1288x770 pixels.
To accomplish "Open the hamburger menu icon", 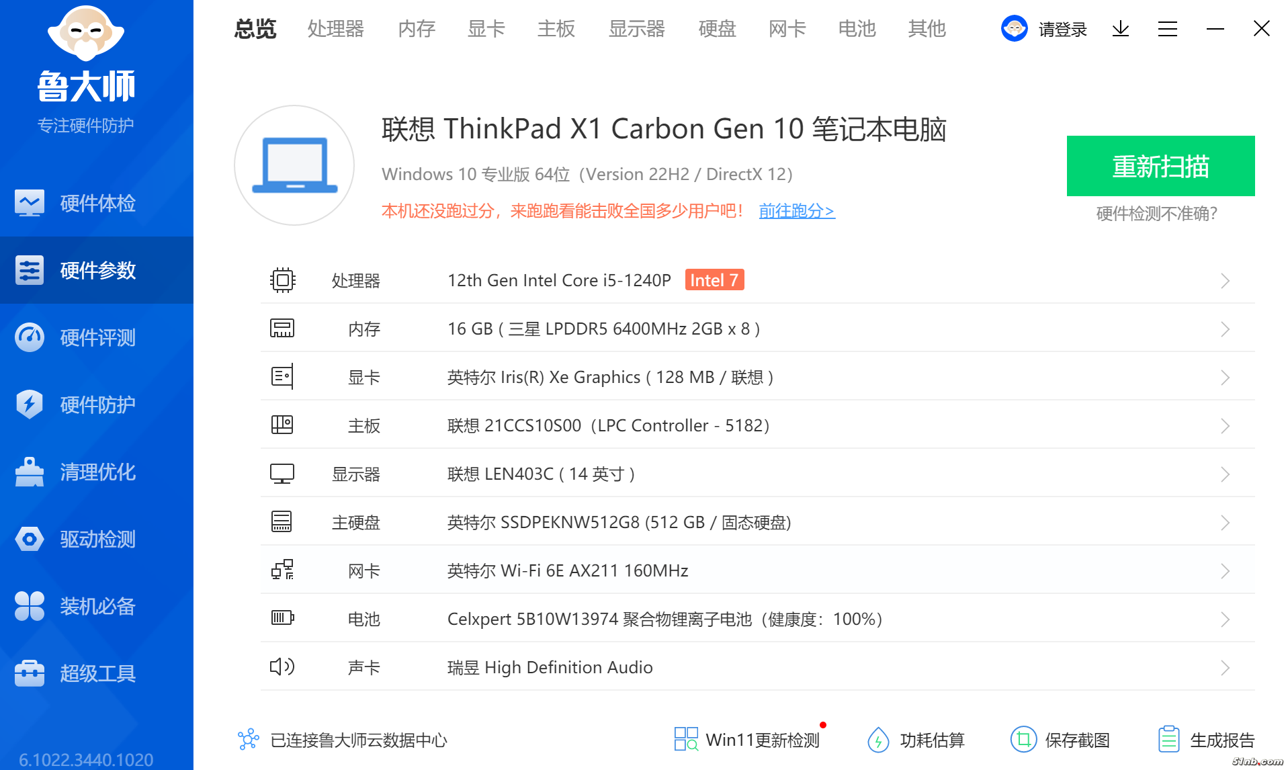I will 1167,29.
